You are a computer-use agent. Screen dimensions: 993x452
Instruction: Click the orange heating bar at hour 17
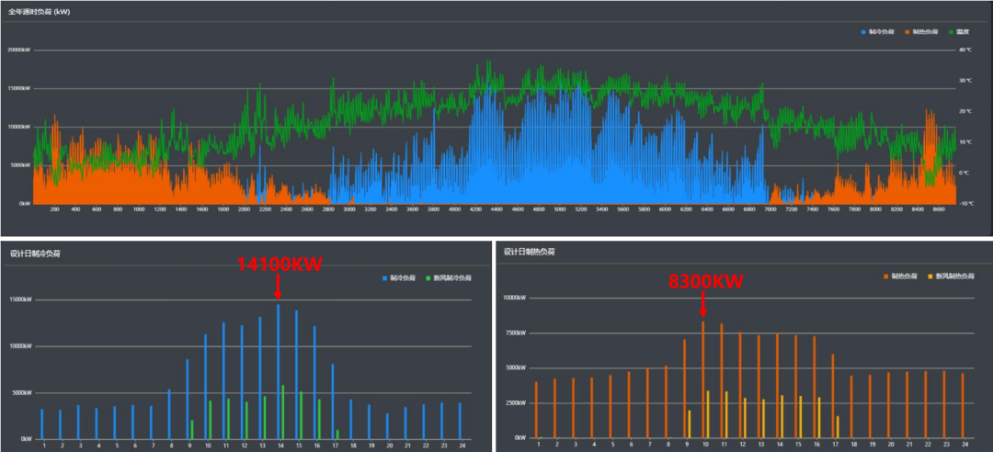833,397
